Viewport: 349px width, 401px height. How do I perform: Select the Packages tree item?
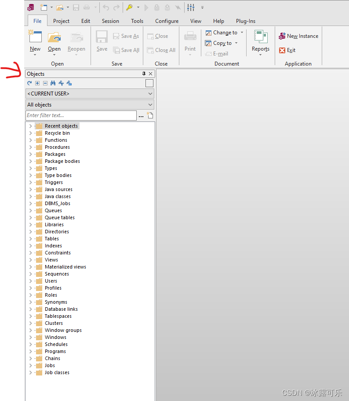click(55, 154)
